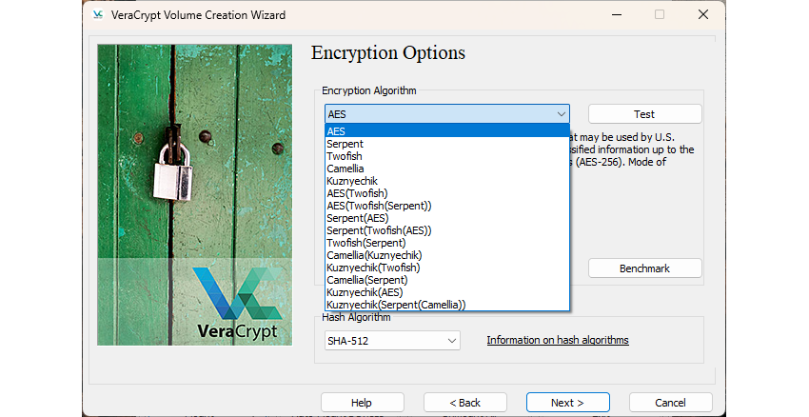Pick Camellia(Serpent) from list

(x=446, y=280)
